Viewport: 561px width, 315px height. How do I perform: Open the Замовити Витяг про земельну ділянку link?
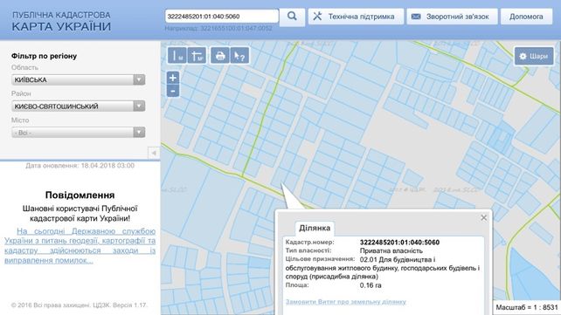coord(346,302)
